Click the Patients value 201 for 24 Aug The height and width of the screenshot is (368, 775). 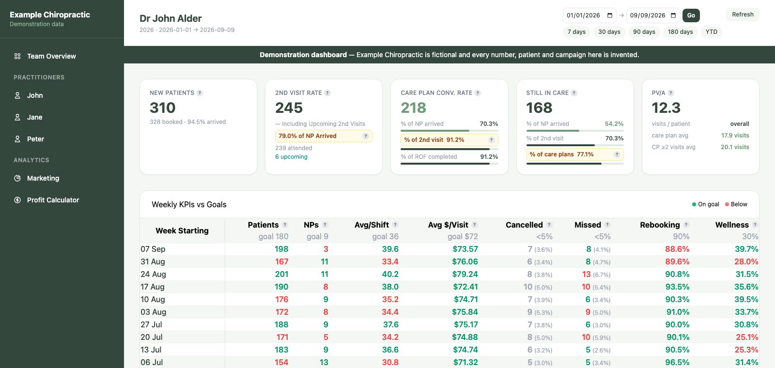tap(281, 274)
